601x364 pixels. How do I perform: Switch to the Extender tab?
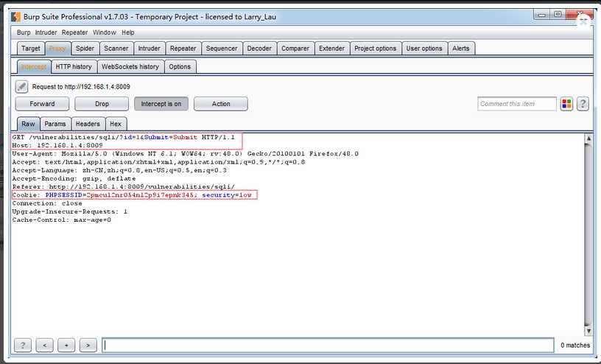[x=331, y=49]
